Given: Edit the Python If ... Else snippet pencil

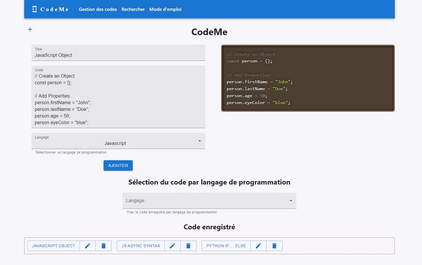Looking at the screenshot, I should [258, 246].
